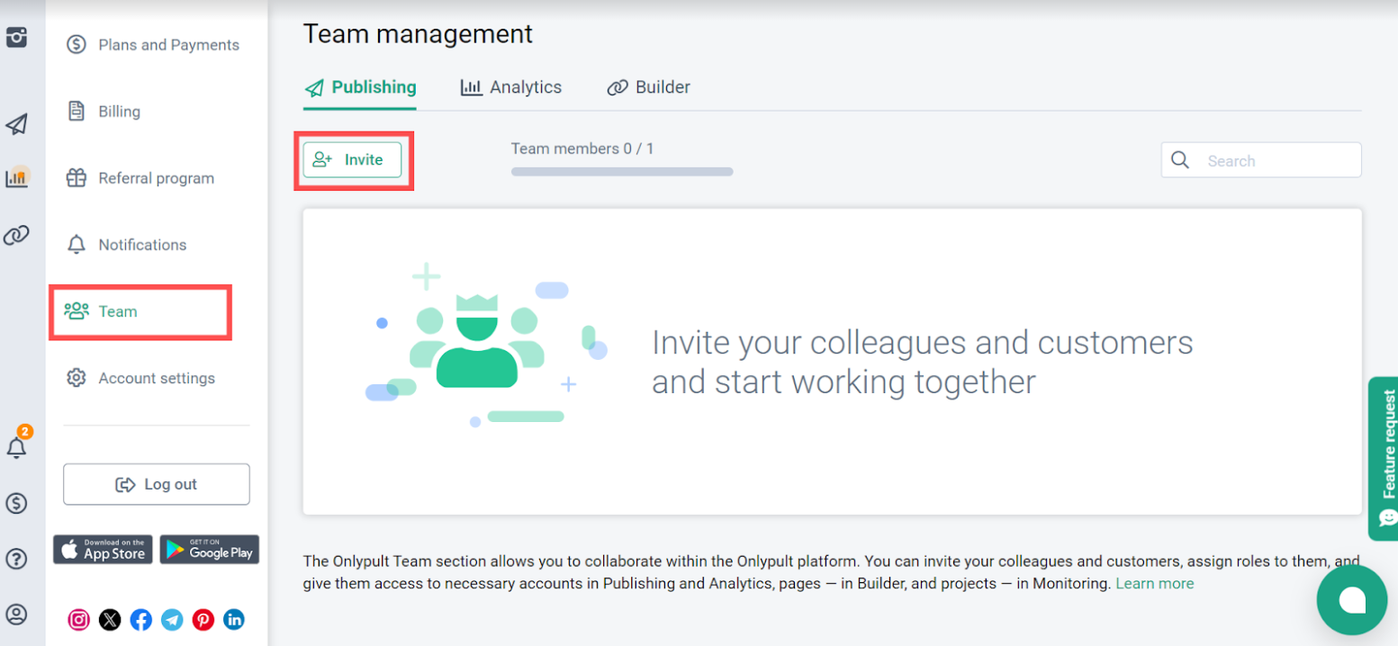The image size is (1398, 646).
Task: Switch to the Builder tab
Action: (x=649, y=87)
